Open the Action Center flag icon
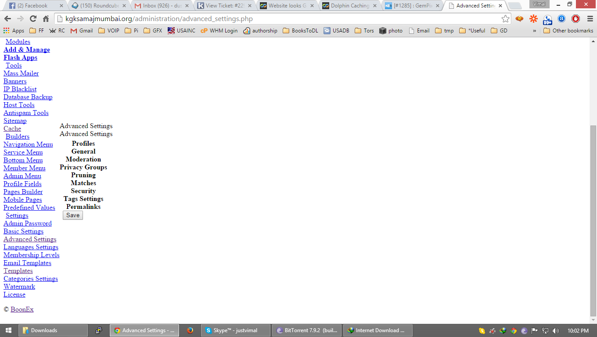 (535, 330)
